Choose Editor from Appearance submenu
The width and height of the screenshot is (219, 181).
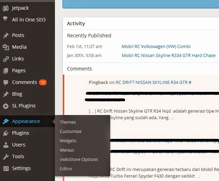tap(66, 169)
